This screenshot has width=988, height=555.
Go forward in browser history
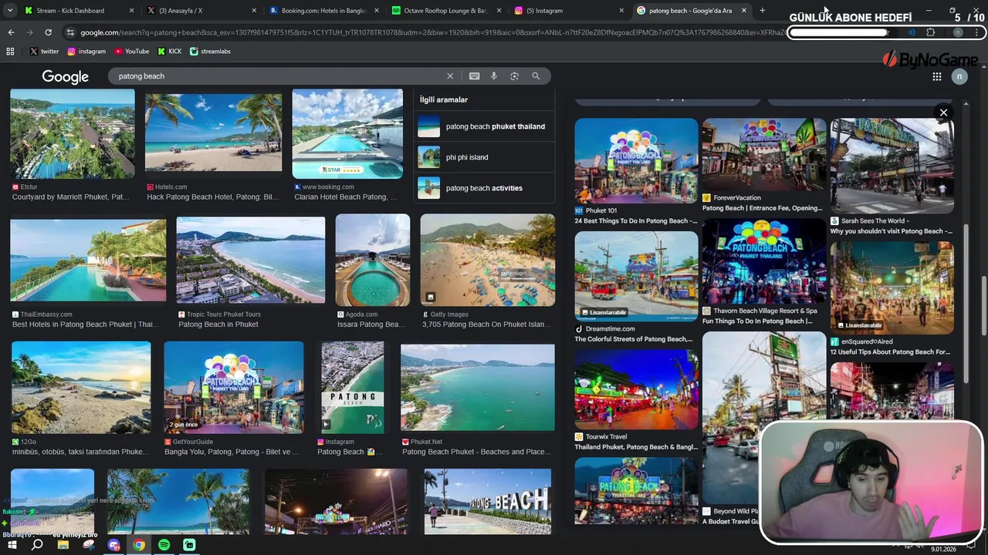coord(29,32)
